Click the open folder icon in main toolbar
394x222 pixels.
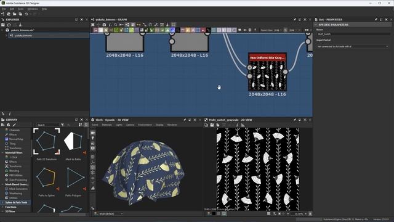15,14
